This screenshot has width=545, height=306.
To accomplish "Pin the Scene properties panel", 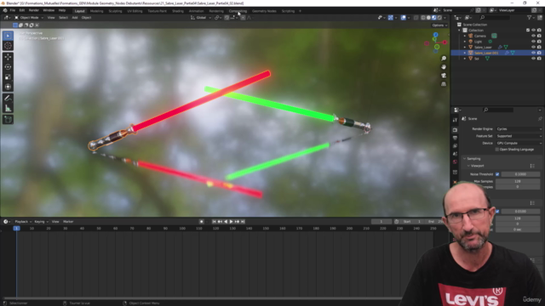I will click(x=540, y=119).
